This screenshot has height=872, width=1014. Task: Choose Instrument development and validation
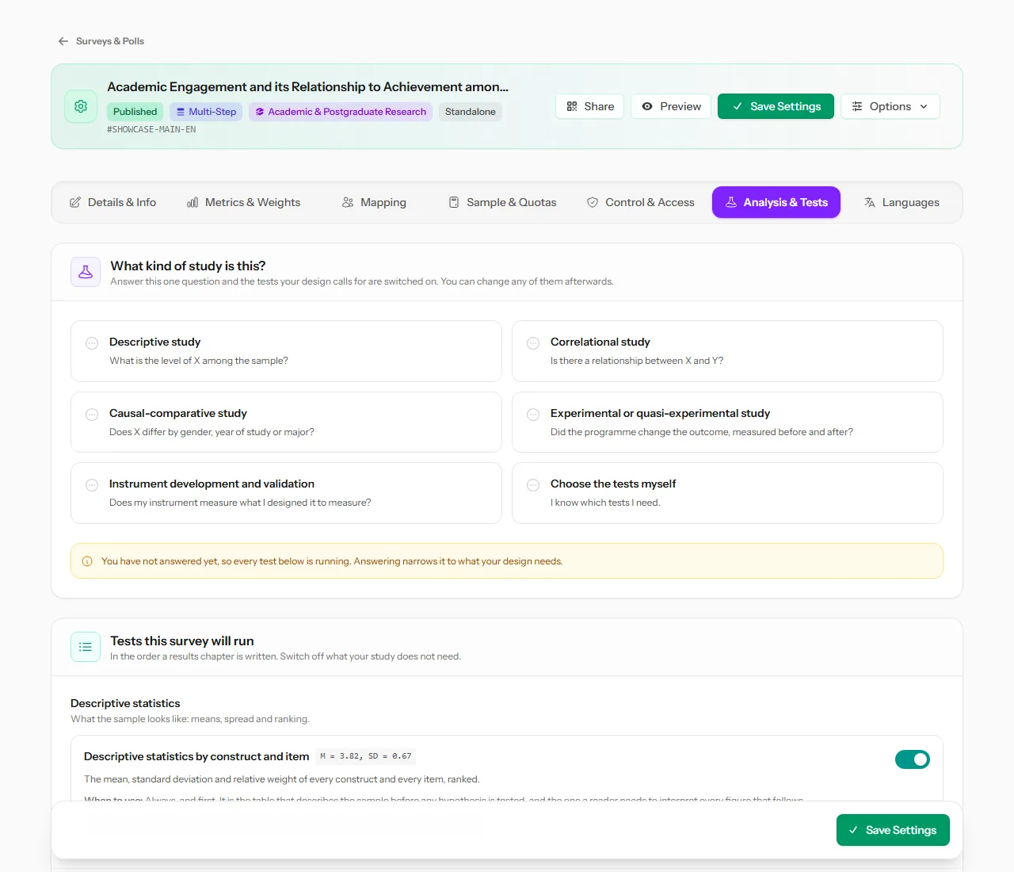pos(286,493)
